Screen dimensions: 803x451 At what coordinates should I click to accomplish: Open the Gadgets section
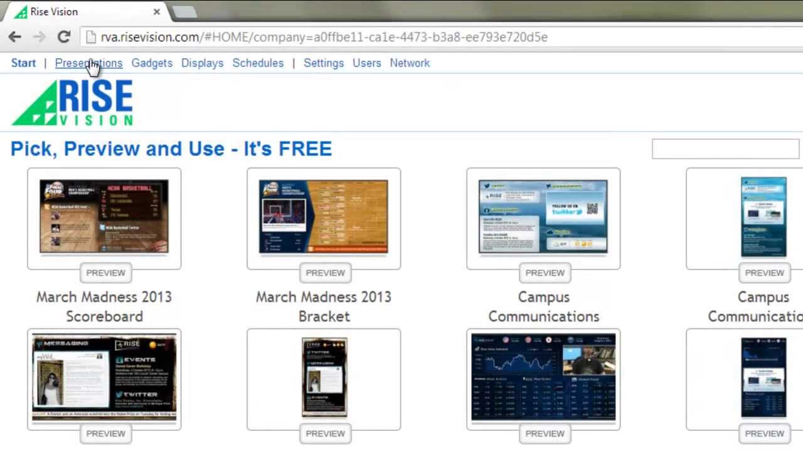[x=152, y=63]
